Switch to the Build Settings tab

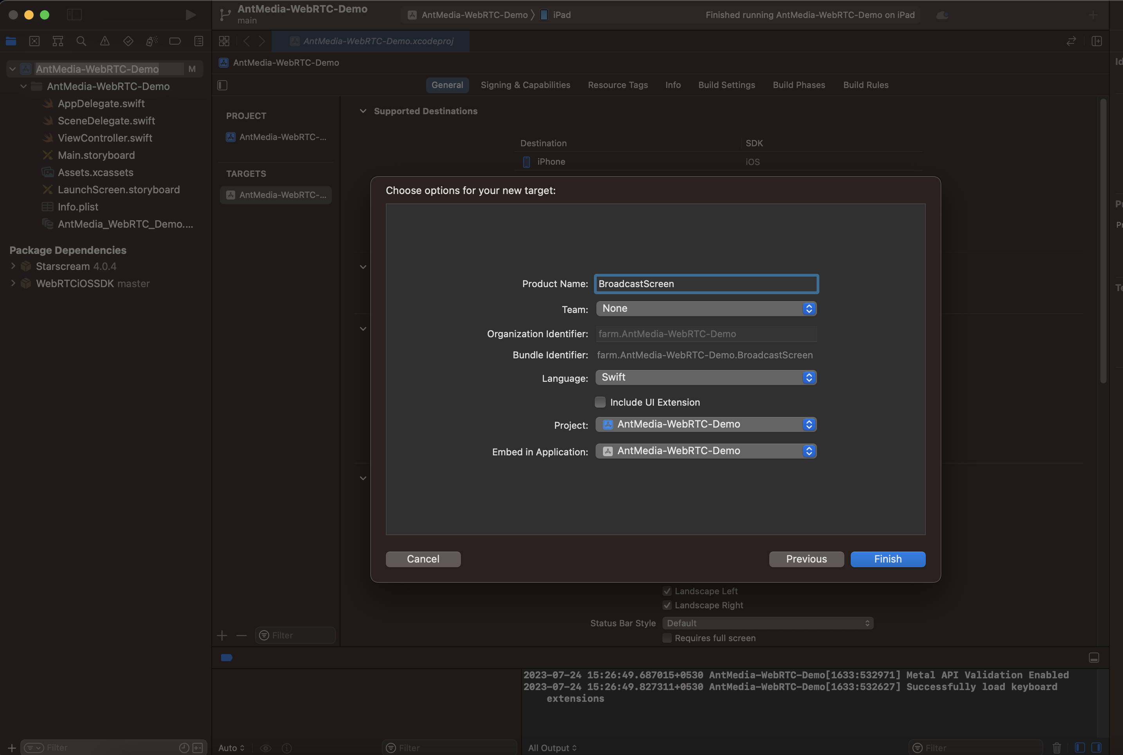(727, 85)
